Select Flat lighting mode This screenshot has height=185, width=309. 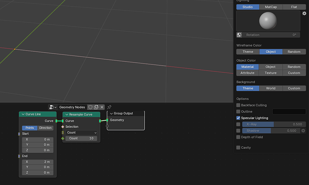tap(294, 7)
